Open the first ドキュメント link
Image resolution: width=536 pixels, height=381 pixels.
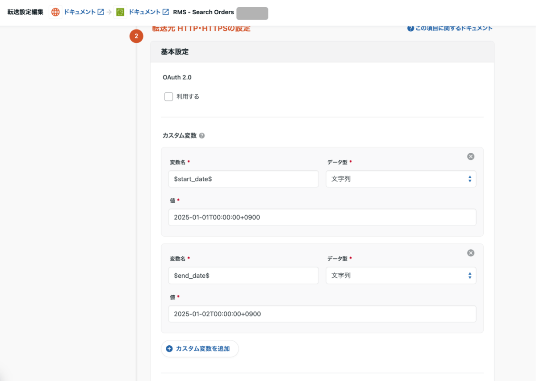80,12
